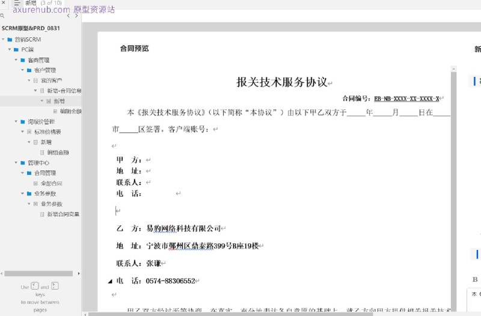Collapse the PC端 folder arrow

[10, 49]
